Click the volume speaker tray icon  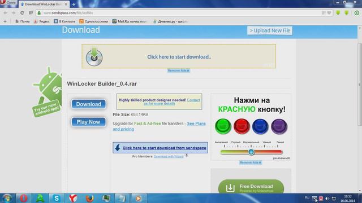pos(327,198)
